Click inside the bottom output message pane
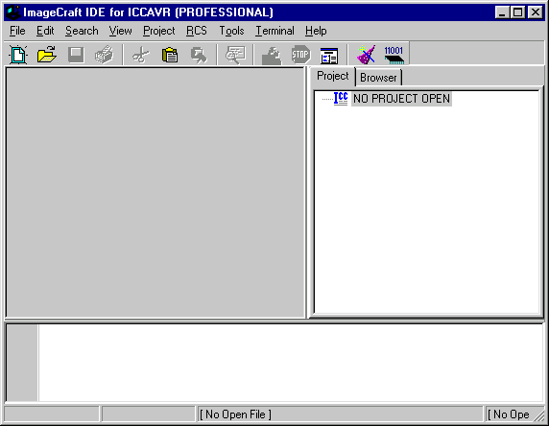Viewport: 549px width, 426px height. (291, 363)
